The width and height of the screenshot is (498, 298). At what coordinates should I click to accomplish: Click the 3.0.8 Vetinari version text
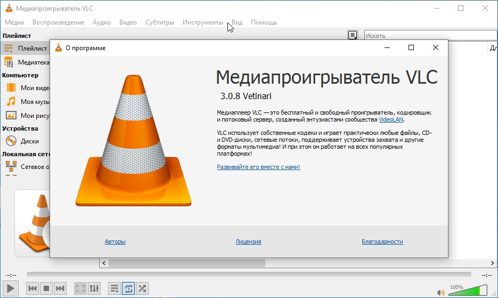[246, 96]
